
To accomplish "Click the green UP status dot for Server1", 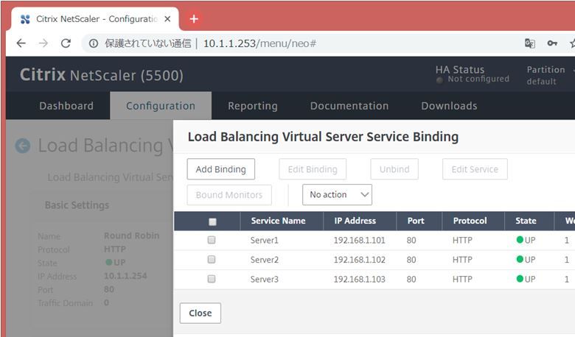I will coord(520,240).
